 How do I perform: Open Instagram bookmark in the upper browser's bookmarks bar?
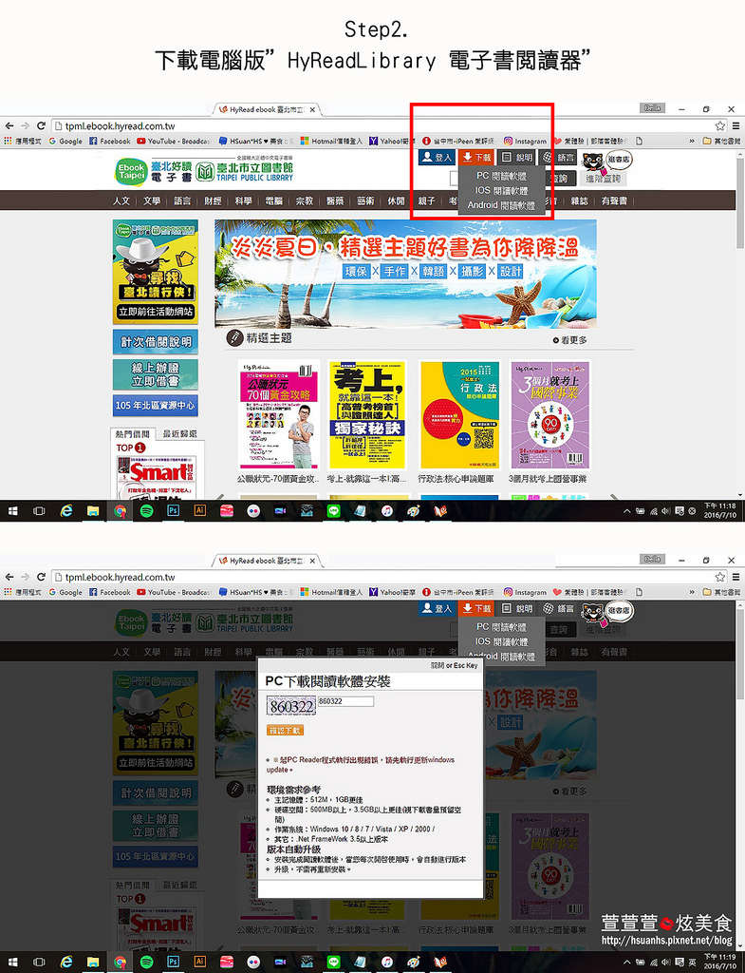[525, 141]
